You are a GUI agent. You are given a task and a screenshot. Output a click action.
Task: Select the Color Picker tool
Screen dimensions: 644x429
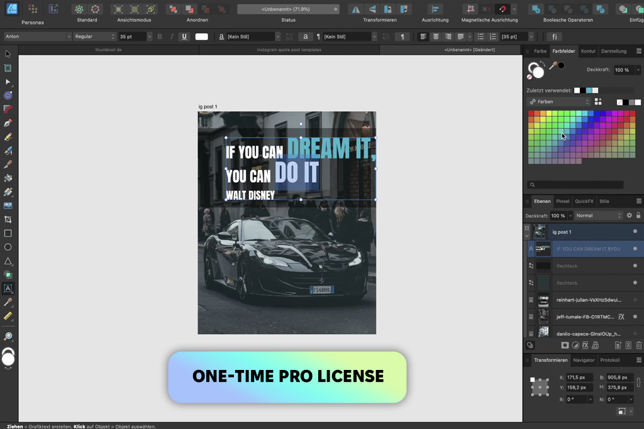click(x=8, y=302)
